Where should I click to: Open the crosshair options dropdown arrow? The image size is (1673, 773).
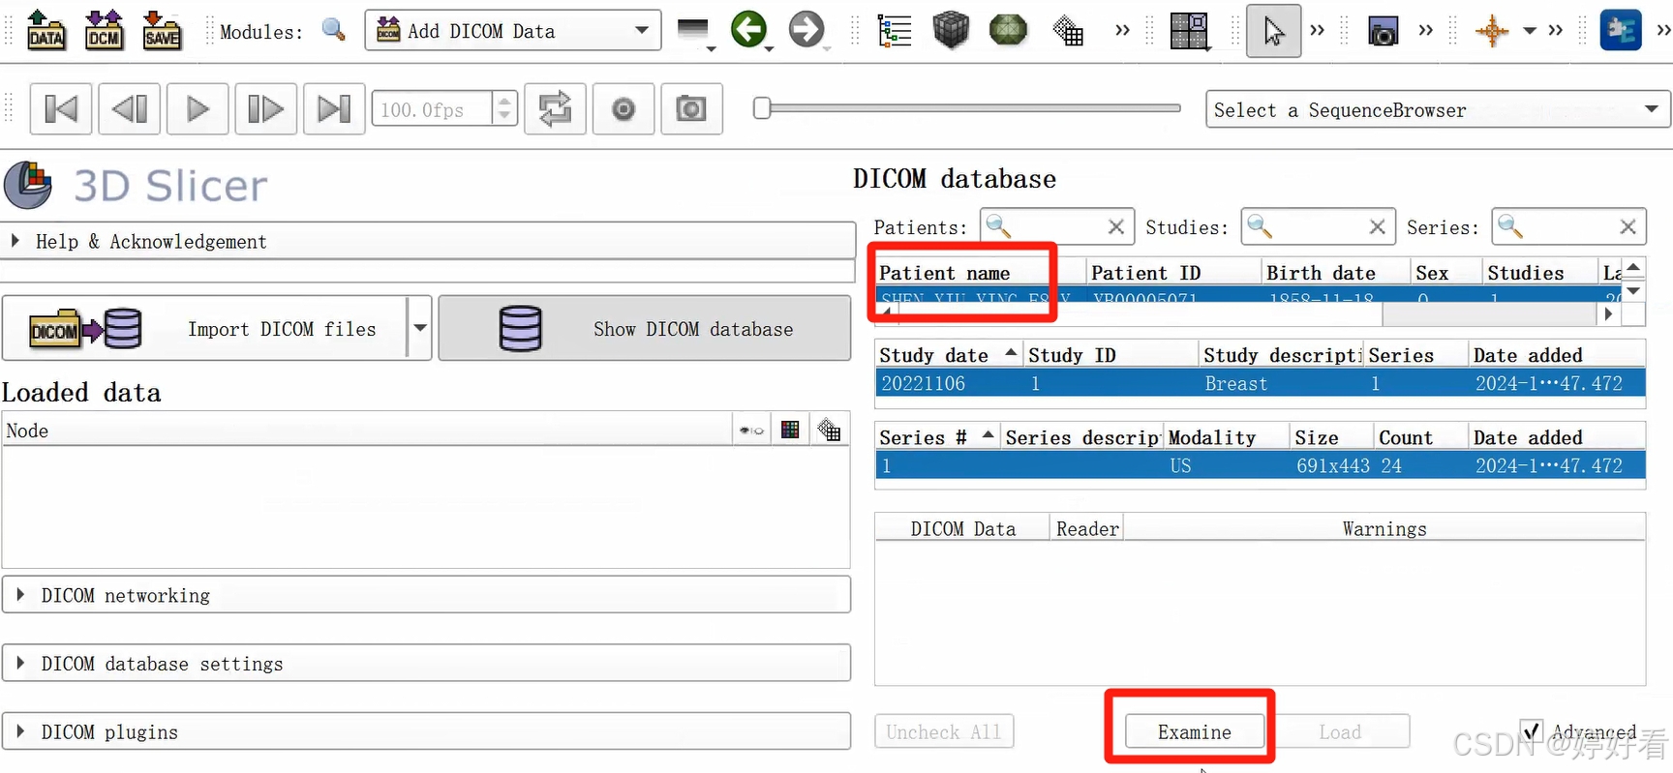[x=1530, y=31]
